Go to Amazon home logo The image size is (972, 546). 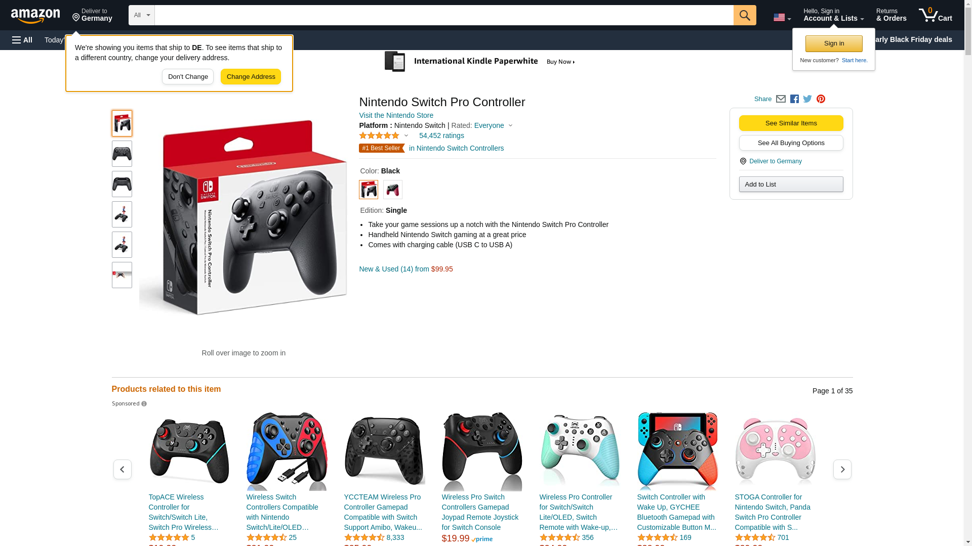tap(35, 16)
